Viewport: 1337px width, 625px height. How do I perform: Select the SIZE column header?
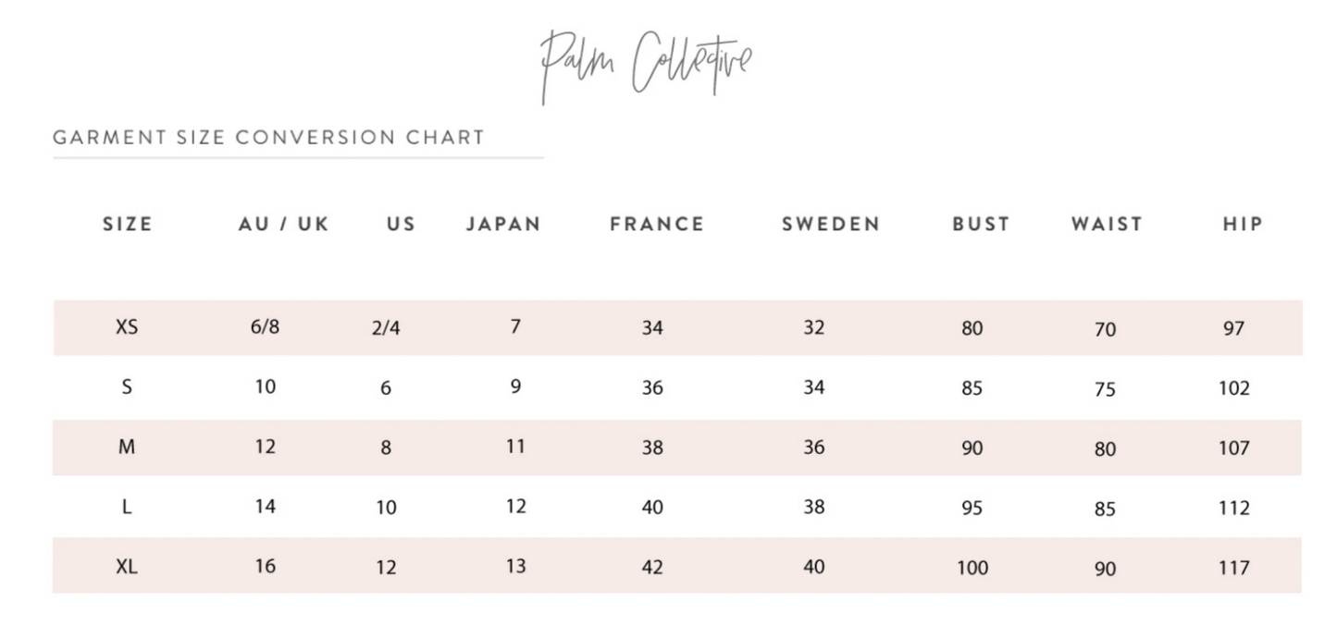click(128, 224)
